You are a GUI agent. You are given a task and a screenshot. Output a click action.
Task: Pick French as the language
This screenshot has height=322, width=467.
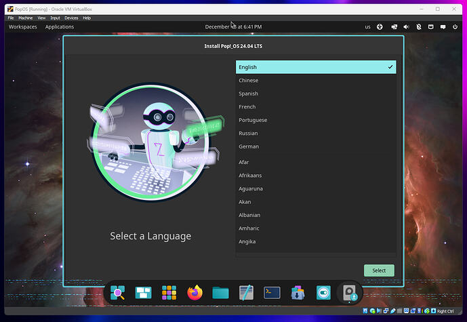(x=316, y=106)
